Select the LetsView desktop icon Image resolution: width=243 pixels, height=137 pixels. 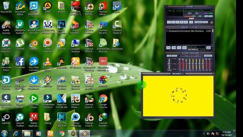click(6, 118)
